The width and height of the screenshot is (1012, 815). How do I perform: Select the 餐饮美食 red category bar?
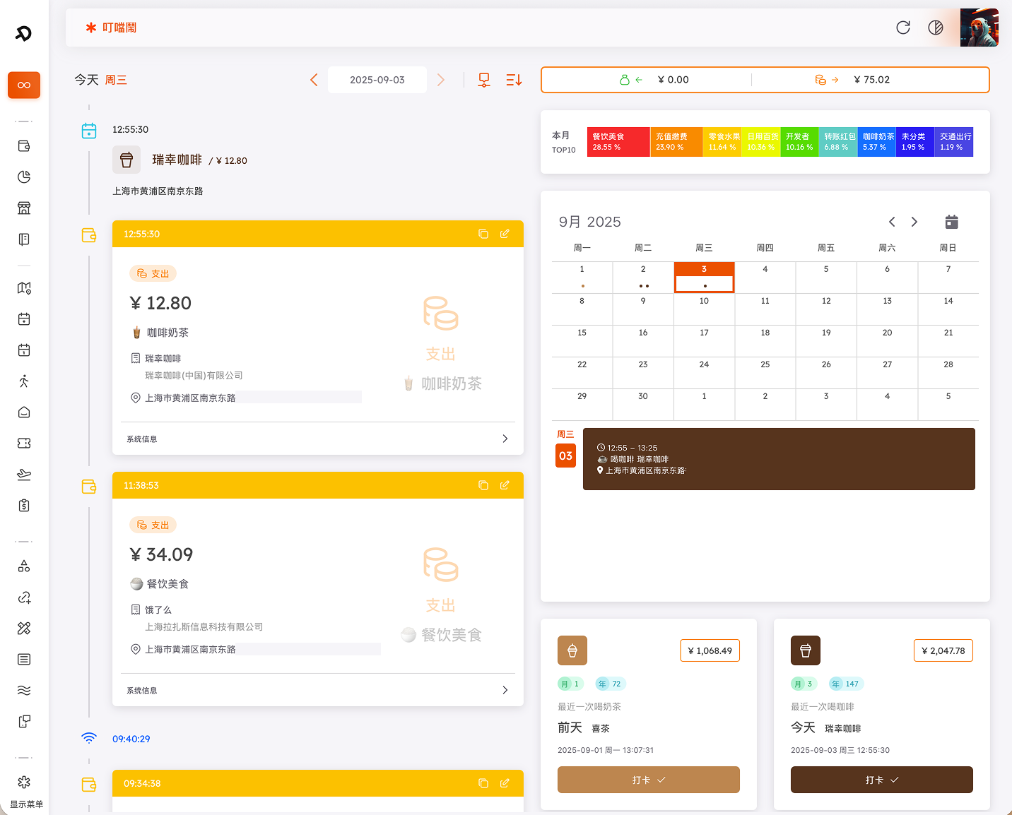618,142
